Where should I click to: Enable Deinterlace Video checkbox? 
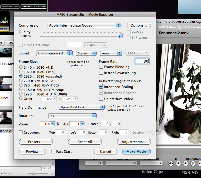pyautogui.click(x=101, y=99)
